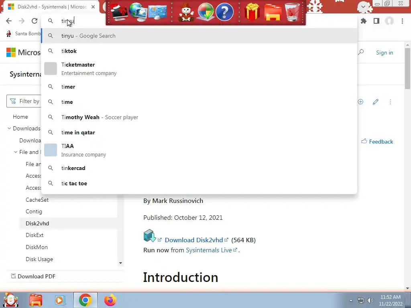This screenshot has height=308, width=411.
Task: Click the Microsoft site search magnifier
Action: (x=361, y=52)
